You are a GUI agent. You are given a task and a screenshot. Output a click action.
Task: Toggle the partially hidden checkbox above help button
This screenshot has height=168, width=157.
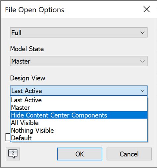8,137
